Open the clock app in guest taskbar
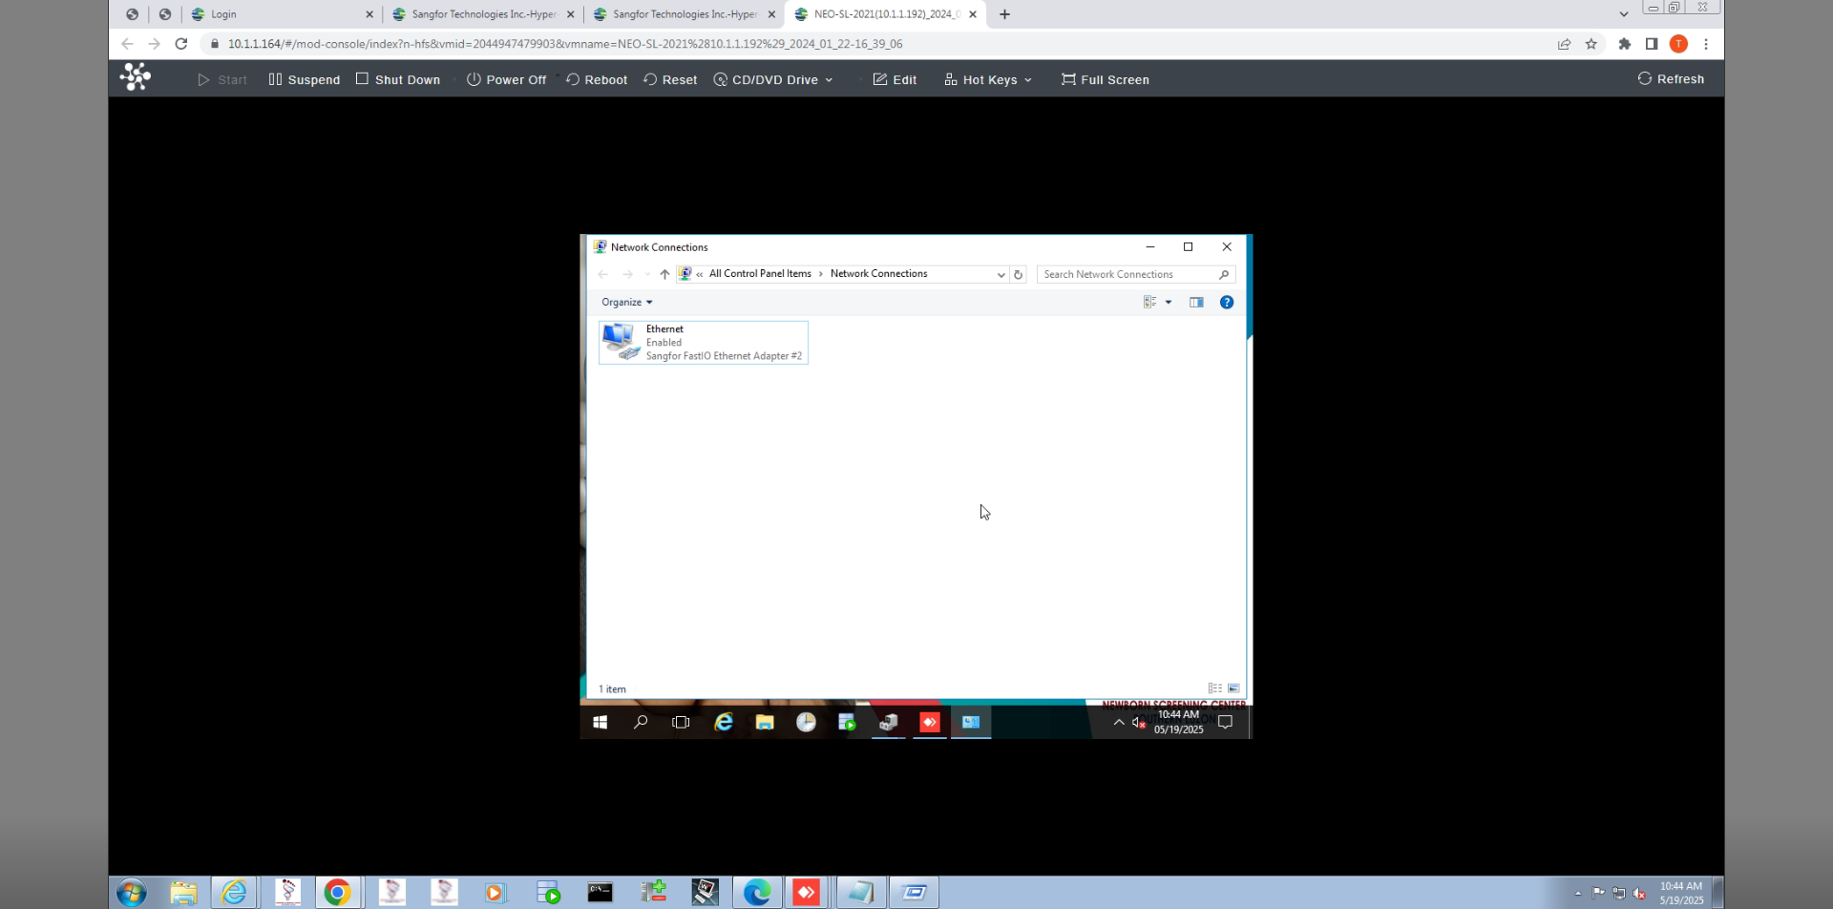The image size is (1833, 909). click(x=807, y=723)
